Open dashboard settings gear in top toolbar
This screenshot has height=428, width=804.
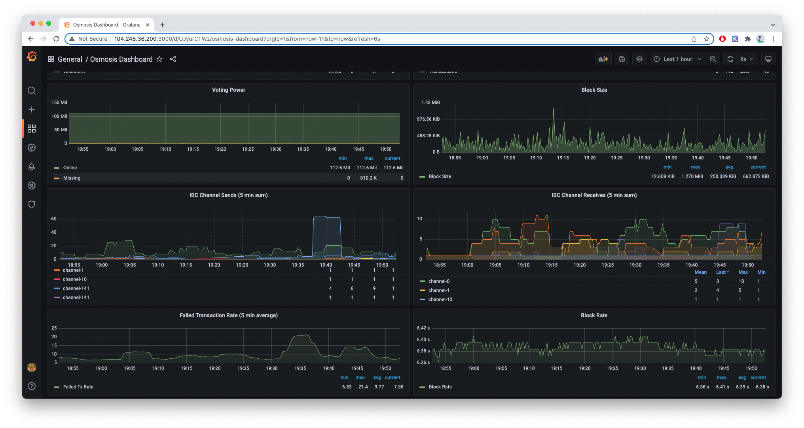(x=639, y=59)
